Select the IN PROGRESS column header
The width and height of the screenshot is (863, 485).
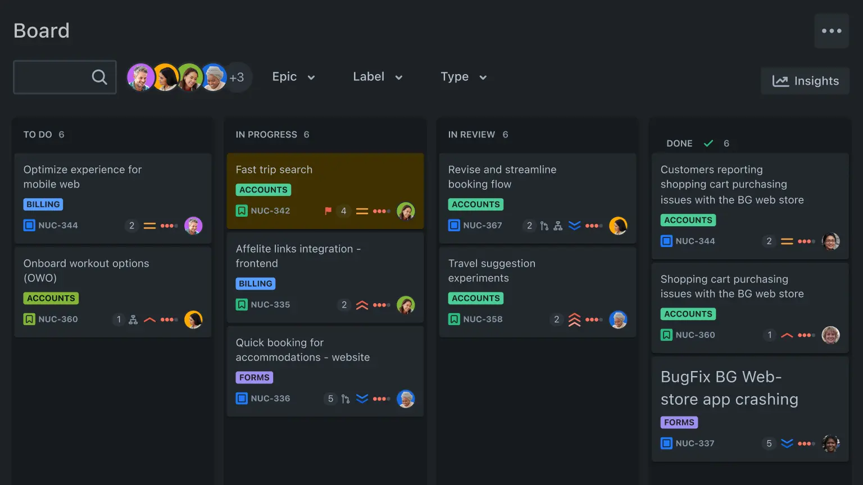tap(266, 135)
